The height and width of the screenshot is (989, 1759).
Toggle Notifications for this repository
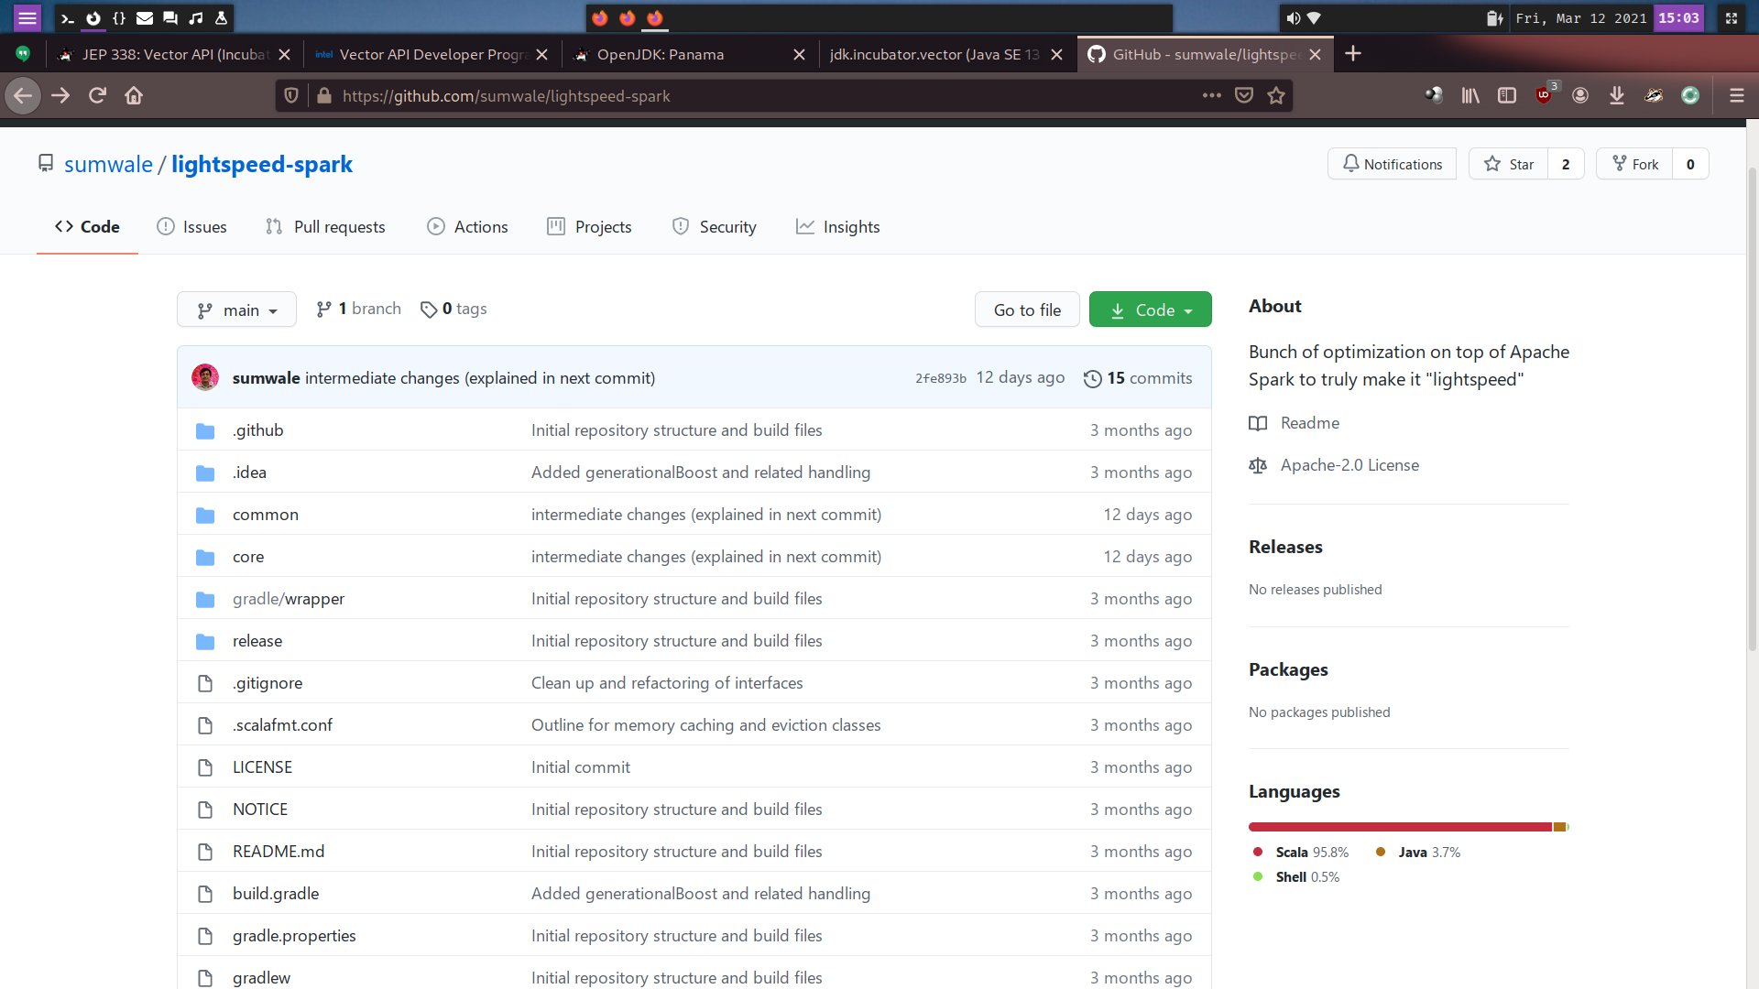tap(1392, 164)
